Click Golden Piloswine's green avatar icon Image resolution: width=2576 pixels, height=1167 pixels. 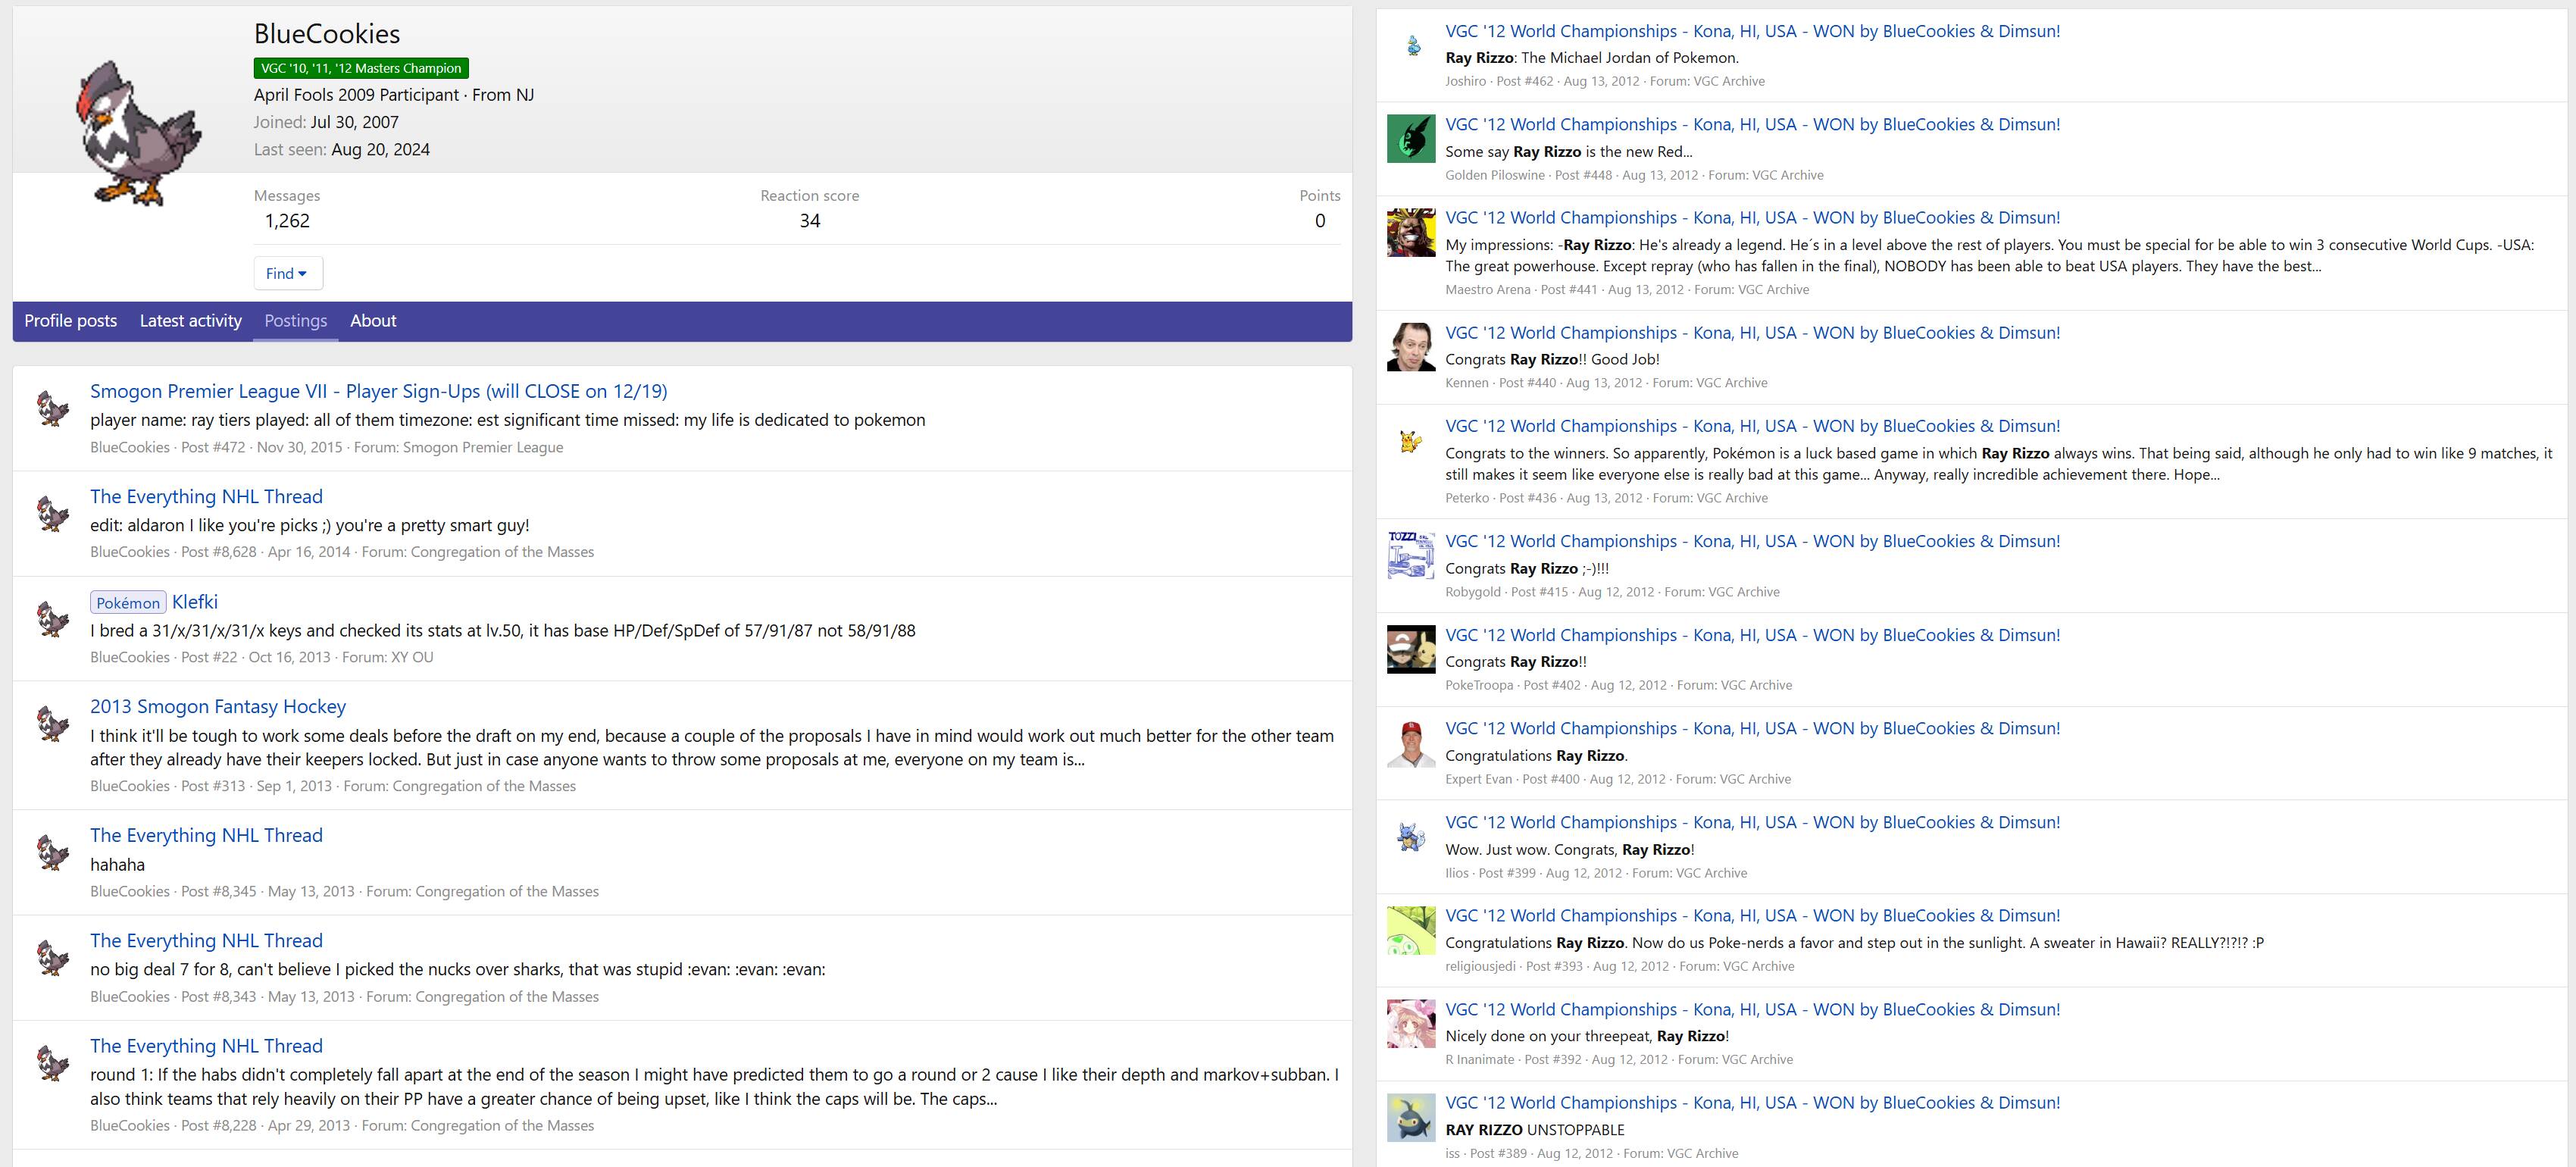click(x=1411, y=138)
